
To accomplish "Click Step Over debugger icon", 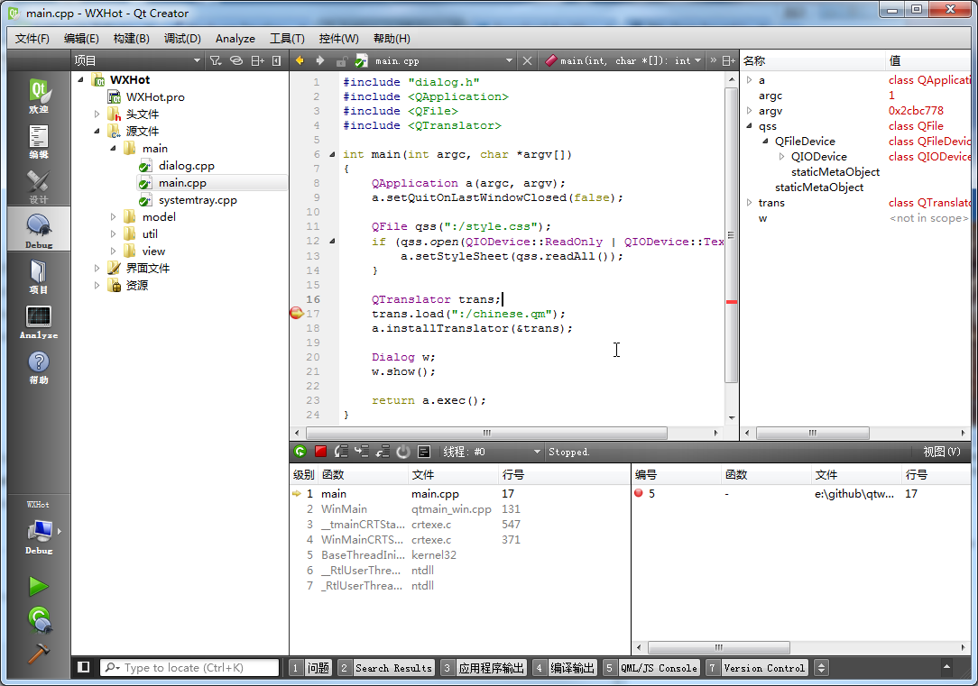I will 341,452.
